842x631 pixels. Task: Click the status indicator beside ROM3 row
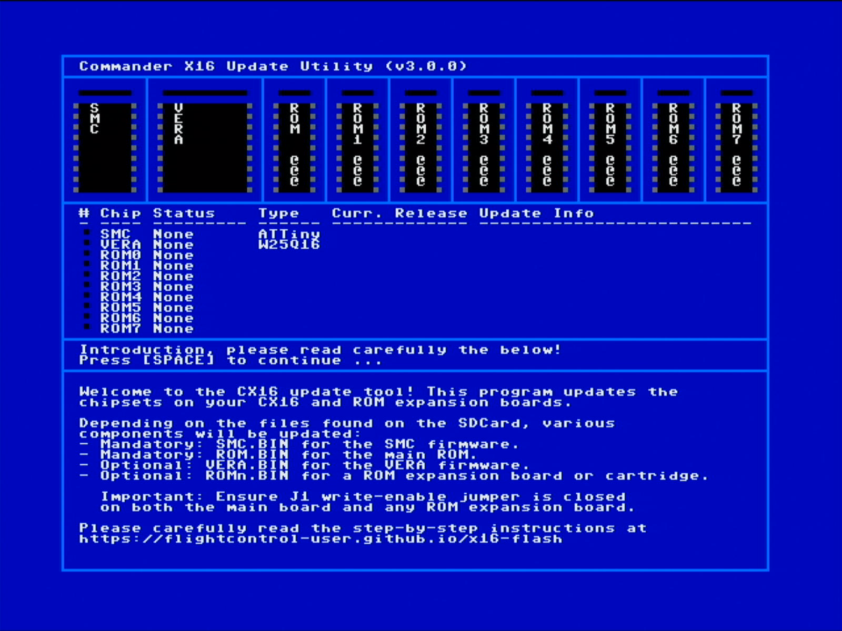(x=87, y=285)
